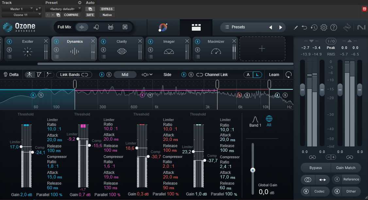The width and height of the screenshot is (368, 200).
Task: Bypass band 1 in spectrum view
Action: tap(33, 95)
